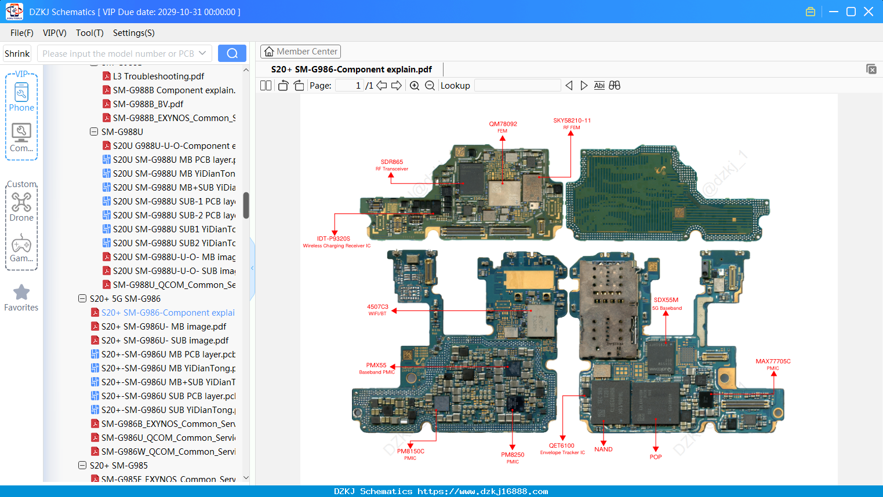Click the file tree vertical scrollbar thumb
The image size is (883, 497).
click(246, 206)
